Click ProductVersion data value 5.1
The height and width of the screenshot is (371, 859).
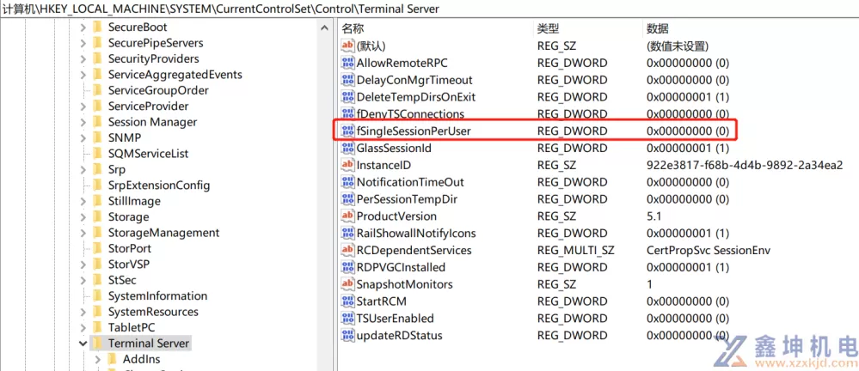653,216
